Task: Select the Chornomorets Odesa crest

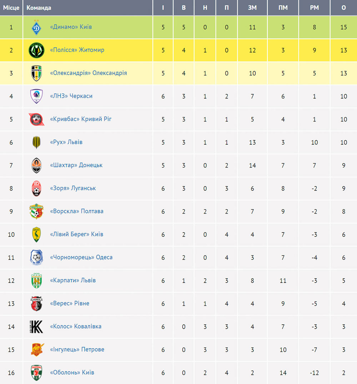Action: pos(36,258)
